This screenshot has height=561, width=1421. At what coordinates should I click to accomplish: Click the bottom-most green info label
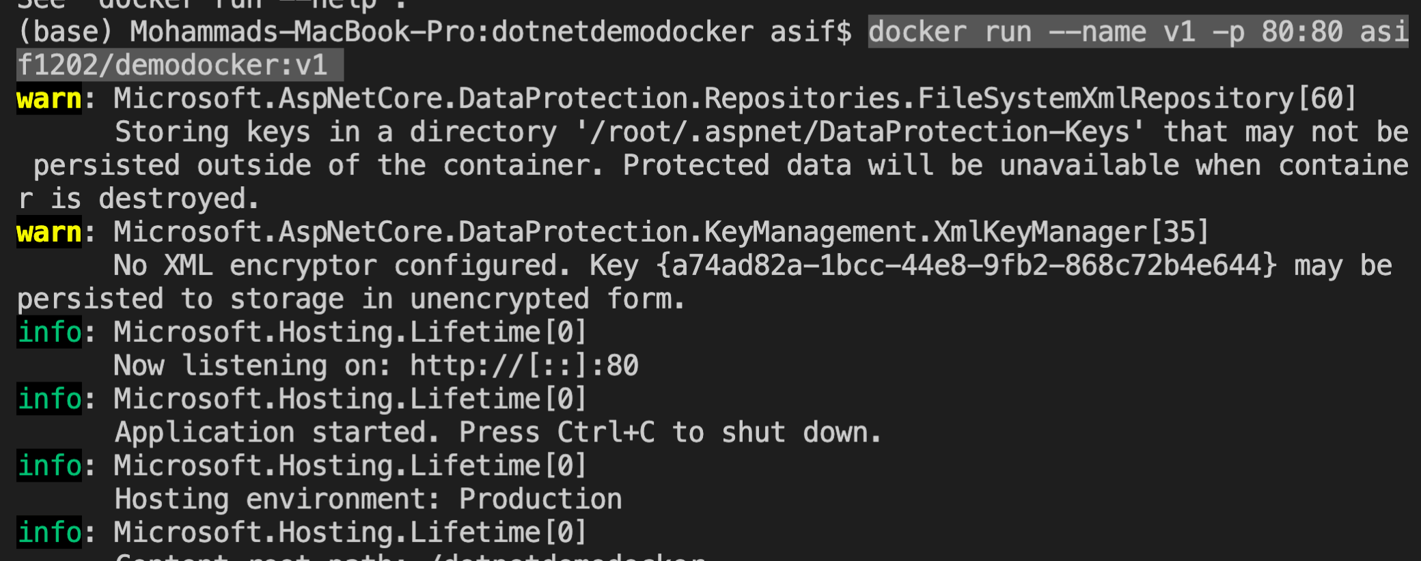point(49,532)
